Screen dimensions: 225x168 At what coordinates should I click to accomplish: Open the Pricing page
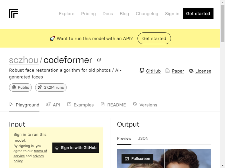tap(88, 14)
